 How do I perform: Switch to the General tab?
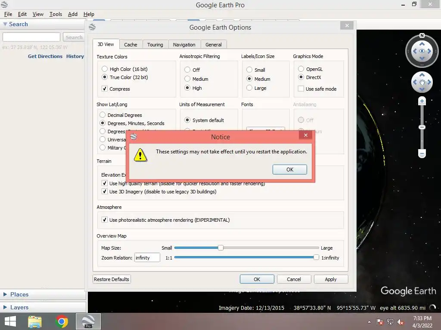(x=214, y=45)
